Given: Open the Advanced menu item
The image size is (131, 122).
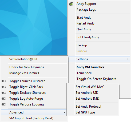Looking at the screenshot, I should click(x=34, y=112).
